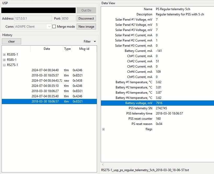Sort history by the Date column header
Viewport: 214px width, 174px height.
(x=47, y=49)
